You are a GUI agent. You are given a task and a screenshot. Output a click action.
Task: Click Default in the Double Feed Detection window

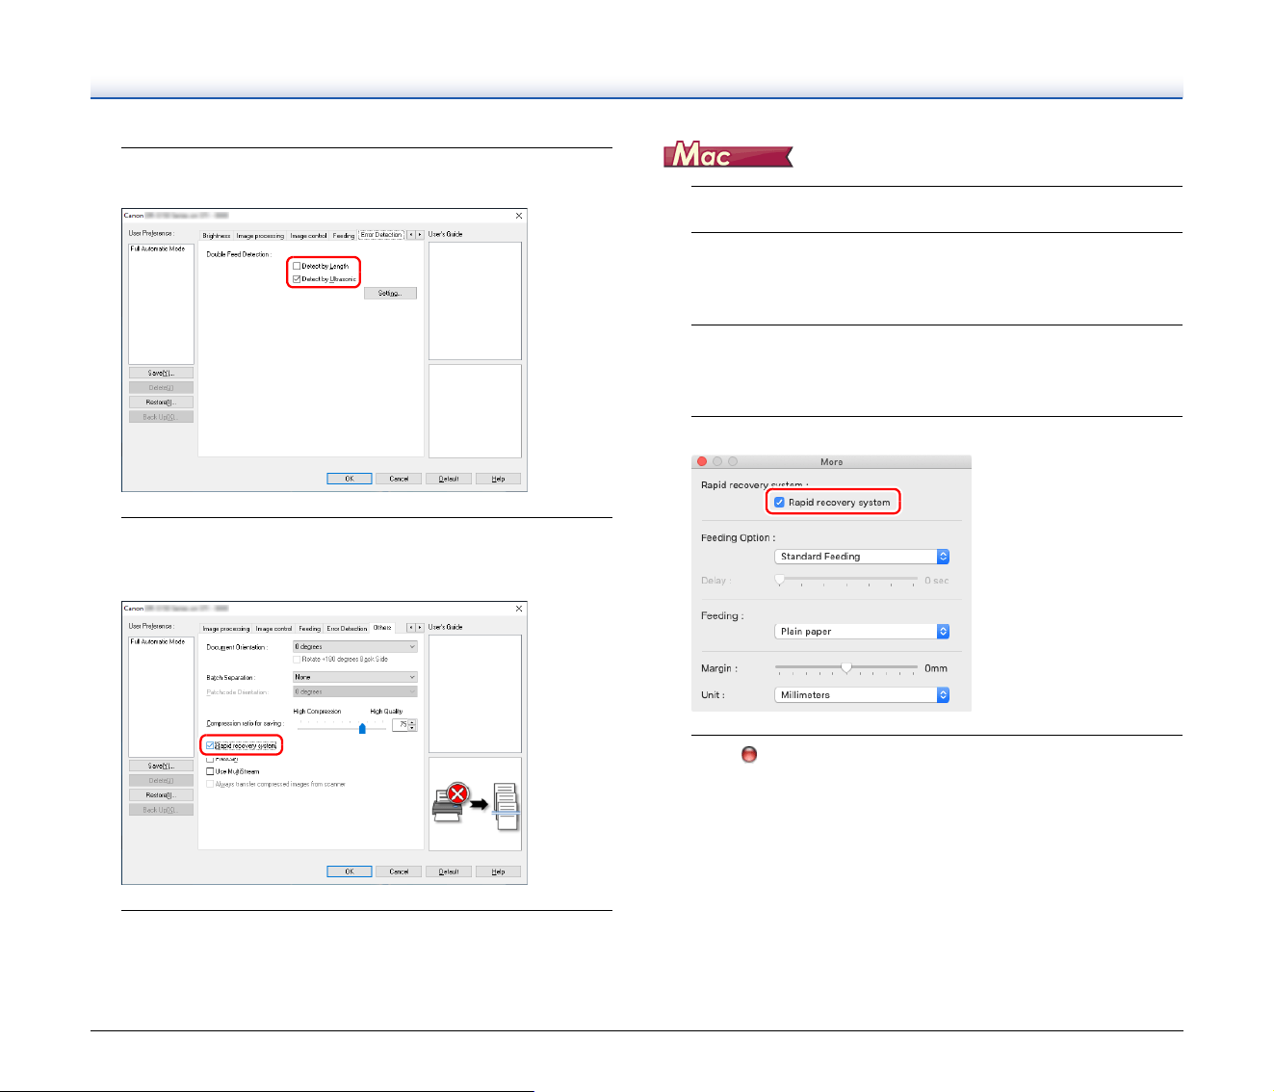click(449, 479)
